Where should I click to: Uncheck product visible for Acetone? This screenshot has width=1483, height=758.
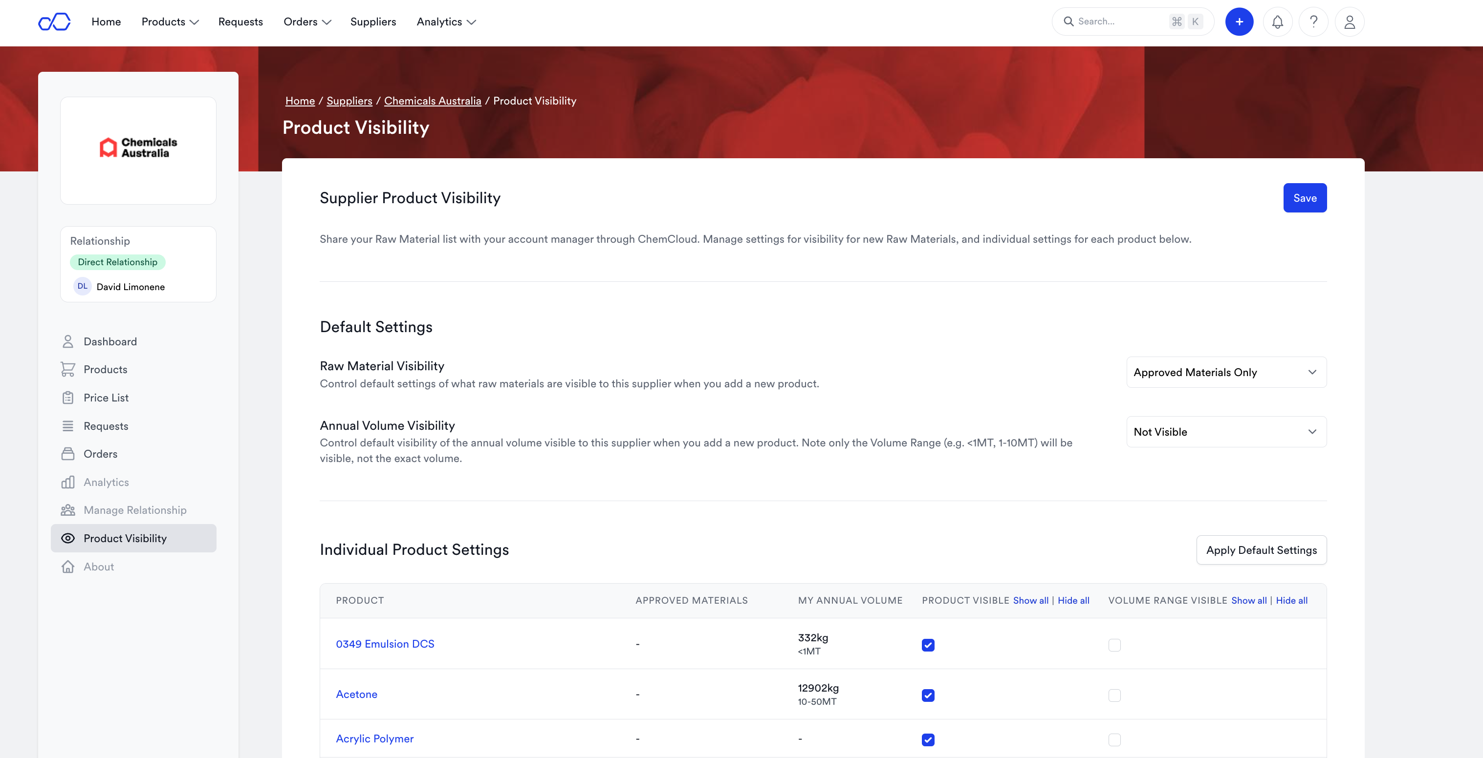tap(927, 695)
